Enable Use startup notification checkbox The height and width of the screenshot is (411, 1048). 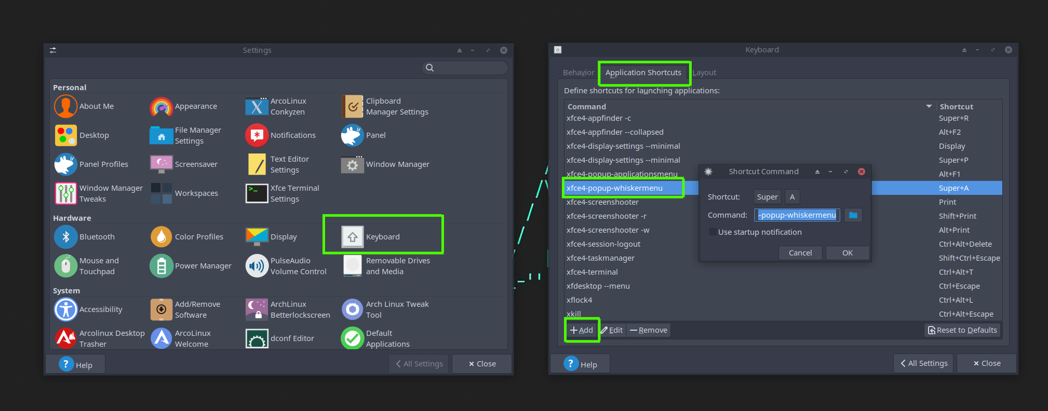click(x=713, y=232)
